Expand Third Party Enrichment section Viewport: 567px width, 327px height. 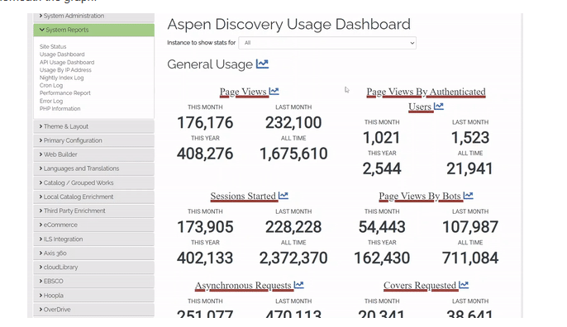(93, 211)
